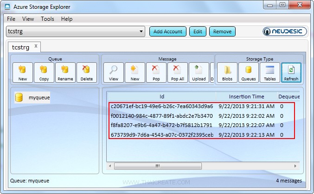Click the scrollbar right arrow
Screen dimensions: 314x194
coord(295,166)
